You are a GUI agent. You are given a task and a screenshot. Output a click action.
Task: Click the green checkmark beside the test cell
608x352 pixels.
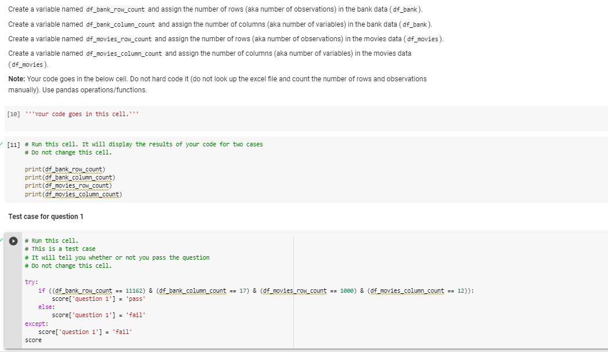[2, 239]
